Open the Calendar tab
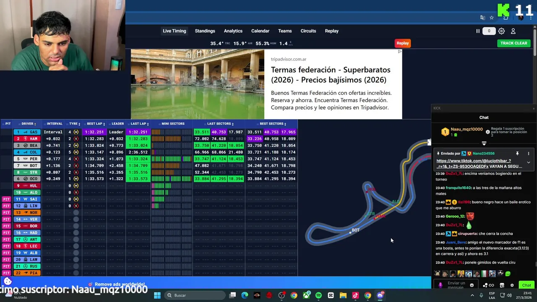The width and height of the screenshot is (537, 302). tap(260, 31)
